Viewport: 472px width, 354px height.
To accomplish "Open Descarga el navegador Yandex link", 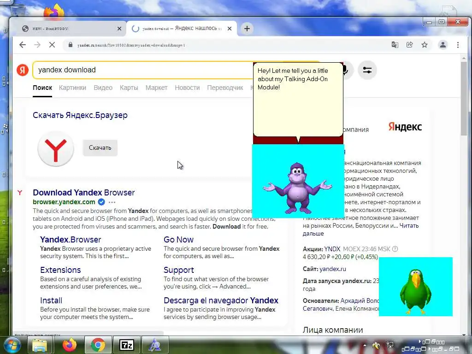I will (x=221, y=301).
